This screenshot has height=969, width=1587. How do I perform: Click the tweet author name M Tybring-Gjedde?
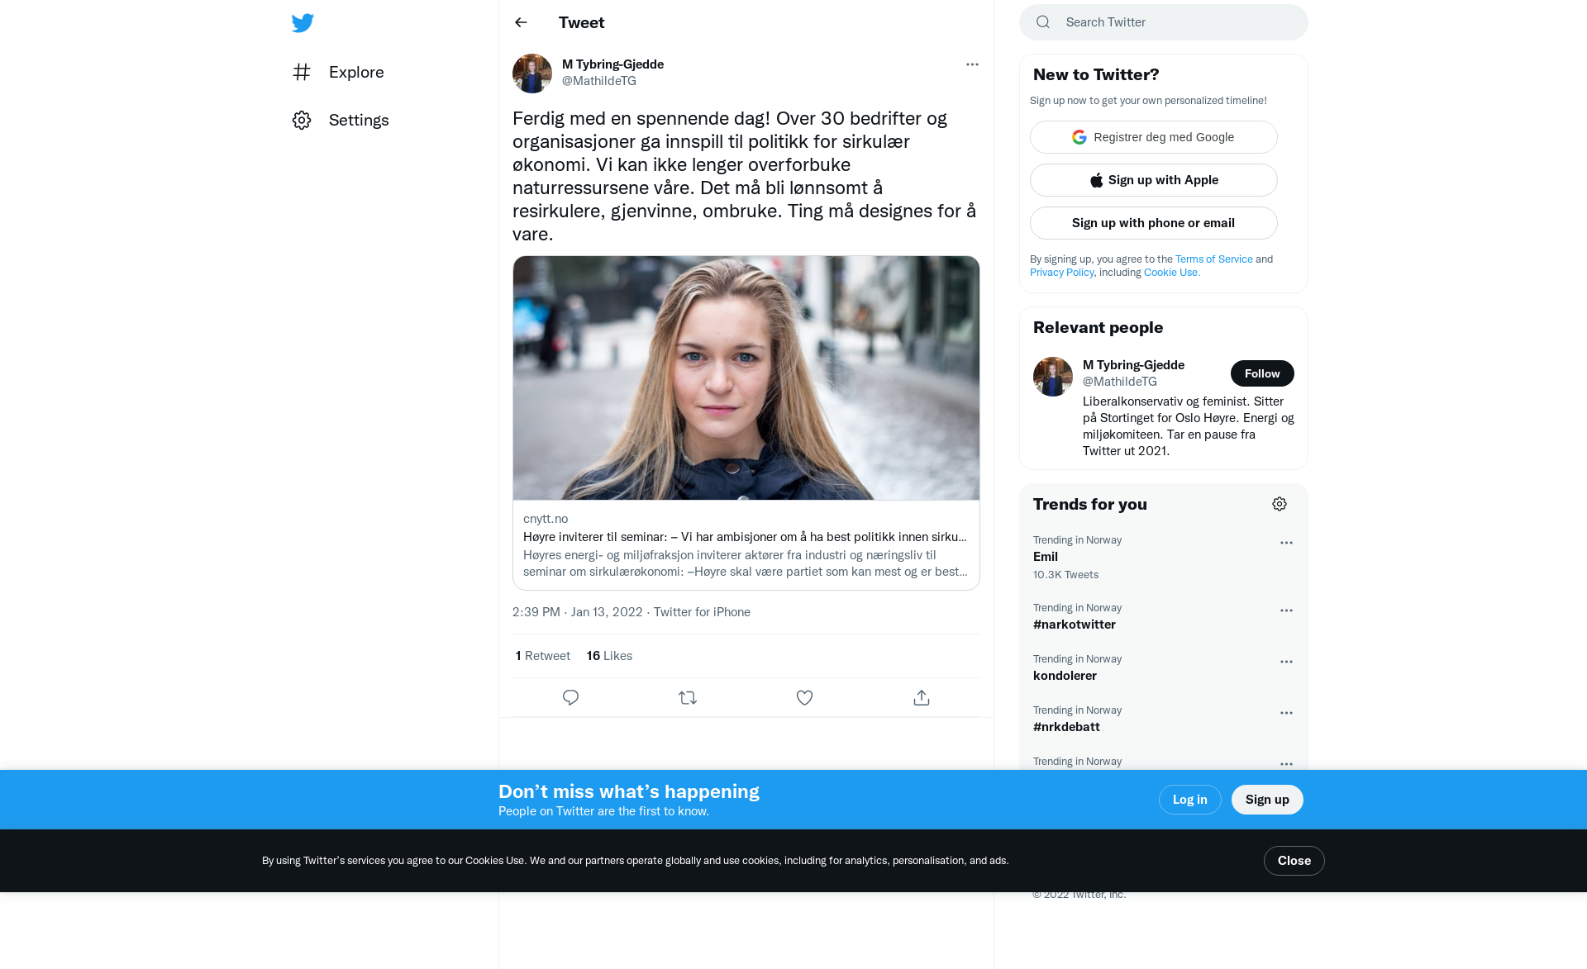pyautogui.click(x=612, y=64)
